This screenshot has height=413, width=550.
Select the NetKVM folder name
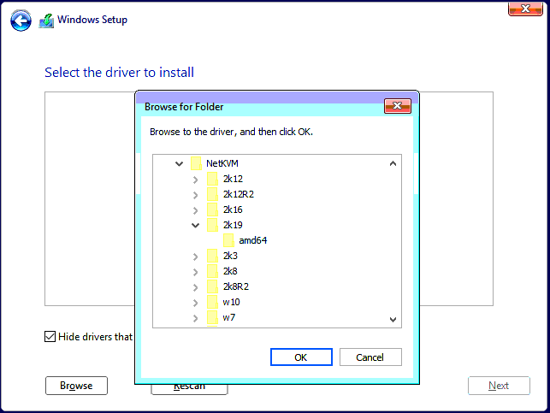tap(222, 163)
